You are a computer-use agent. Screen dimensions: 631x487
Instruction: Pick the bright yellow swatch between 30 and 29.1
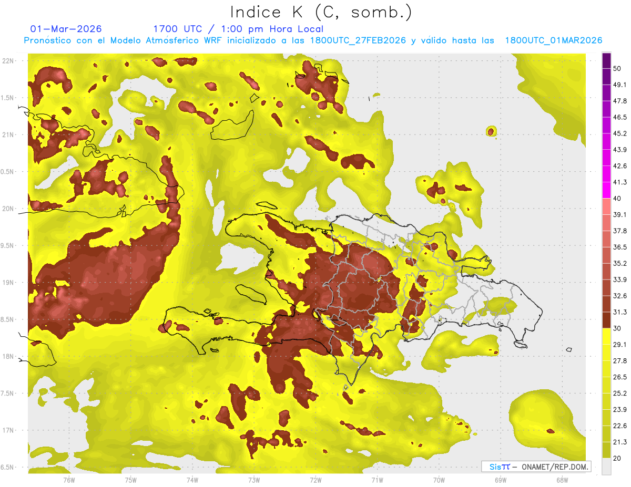[x=606, y=337]
